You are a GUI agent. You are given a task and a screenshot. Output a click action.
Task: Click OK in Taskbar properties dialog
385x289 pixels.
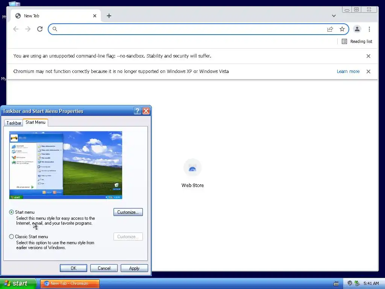[73, 268]
